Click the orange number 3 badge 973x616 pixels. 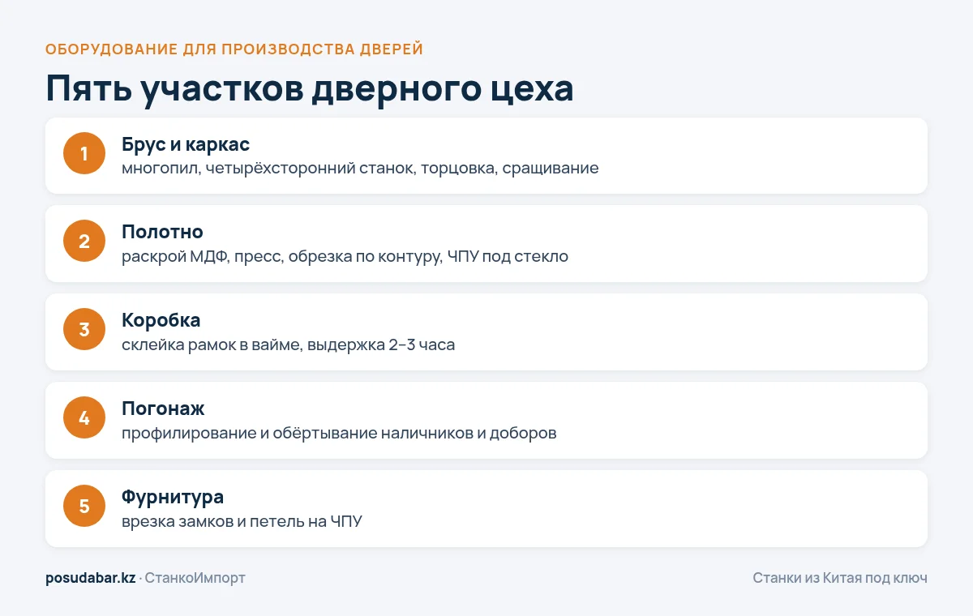[84, 330]
